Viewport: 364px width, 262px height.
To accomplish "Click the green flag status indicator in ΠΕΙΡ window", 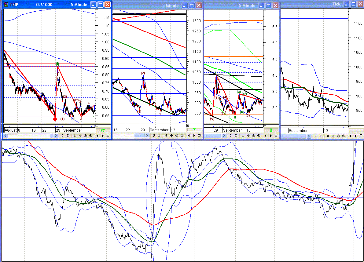I will coord(102,130).
